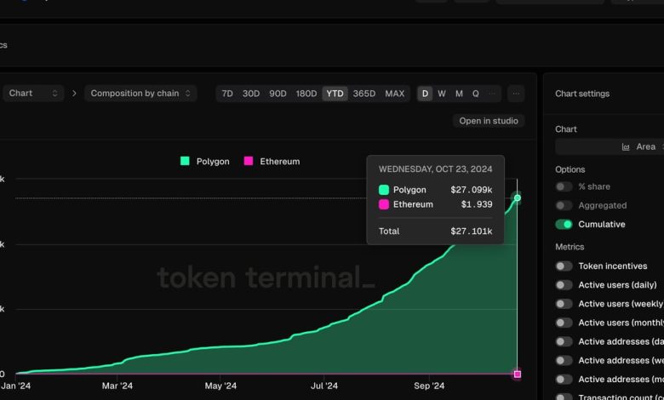Image resolution: width=664 pixels, height=400 pixels.
Task: Open the ellipsis more options button
Action: (516, 94)
